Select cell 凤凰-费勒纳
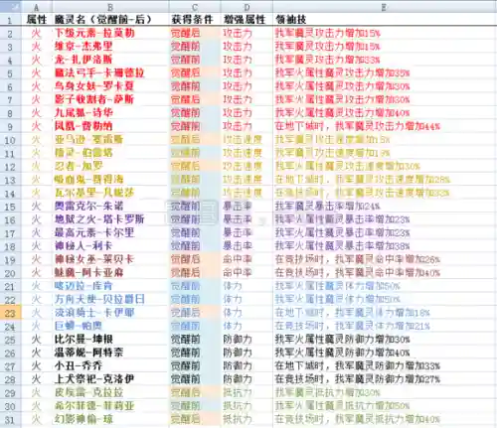The height and width of the screenshot is (428, 497). coord(110,126)
